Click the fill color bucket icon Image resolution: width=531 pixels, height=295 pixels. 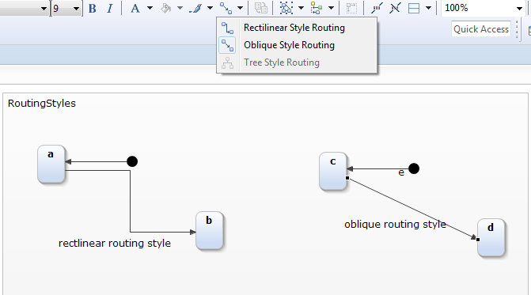(x=165, y=8)
